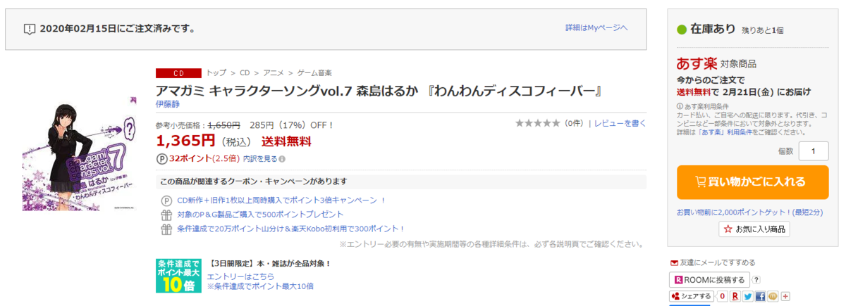
Task: Click the quantity 個数 input field
Action: pyautogui.click(x=814, y=151)
